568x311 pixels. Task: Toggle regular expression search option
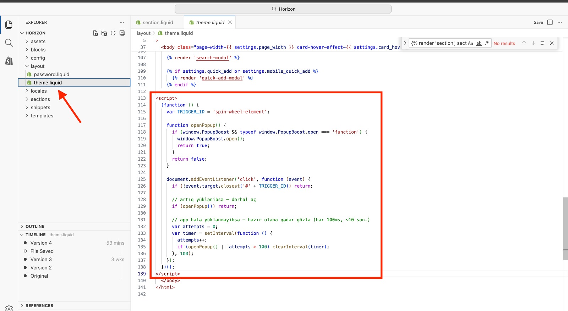[487, 43]
